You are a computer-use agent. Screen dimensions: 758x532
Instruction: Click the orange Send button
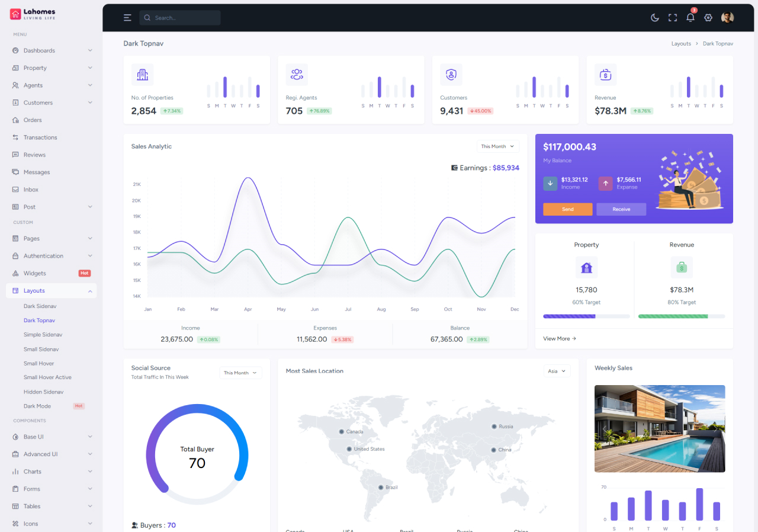tap(568, 209)
